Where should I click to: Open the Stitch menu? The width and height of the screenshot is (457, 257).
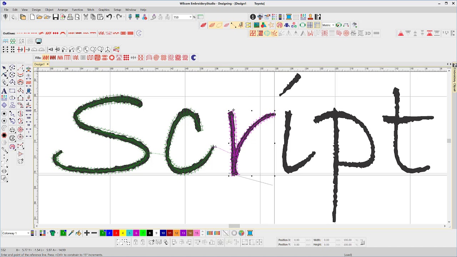(x=91, y=10)
